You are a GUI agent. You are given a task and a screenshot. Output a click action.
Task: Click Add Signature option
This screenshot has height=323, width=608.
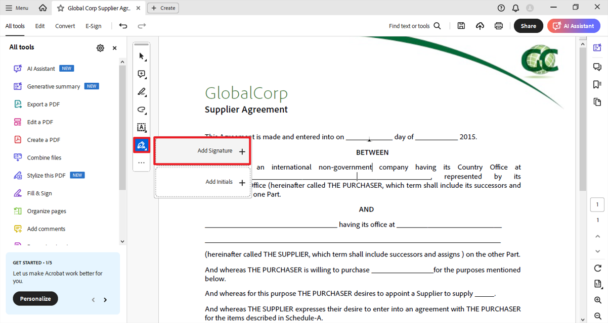click(x=202, y=151)
